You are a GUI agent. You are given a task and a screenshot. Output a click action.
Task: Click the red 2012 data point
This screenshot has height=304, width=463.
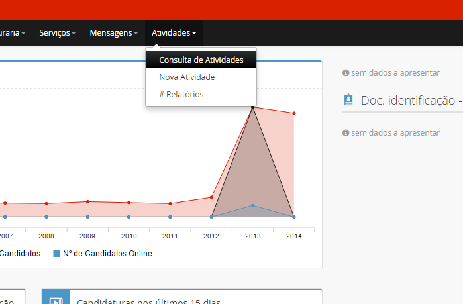(211, 197)
